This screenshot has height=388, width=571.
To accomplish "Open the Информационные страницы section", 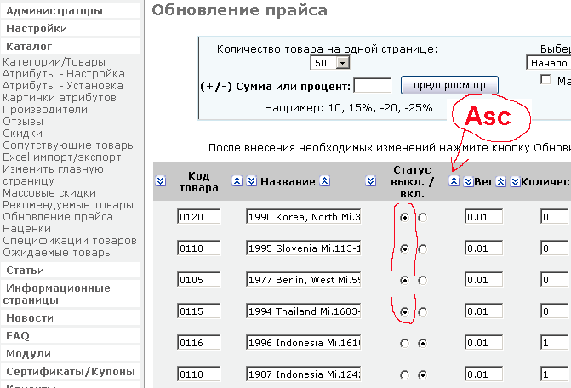I will pyautogui.click(x=71, y=294).
